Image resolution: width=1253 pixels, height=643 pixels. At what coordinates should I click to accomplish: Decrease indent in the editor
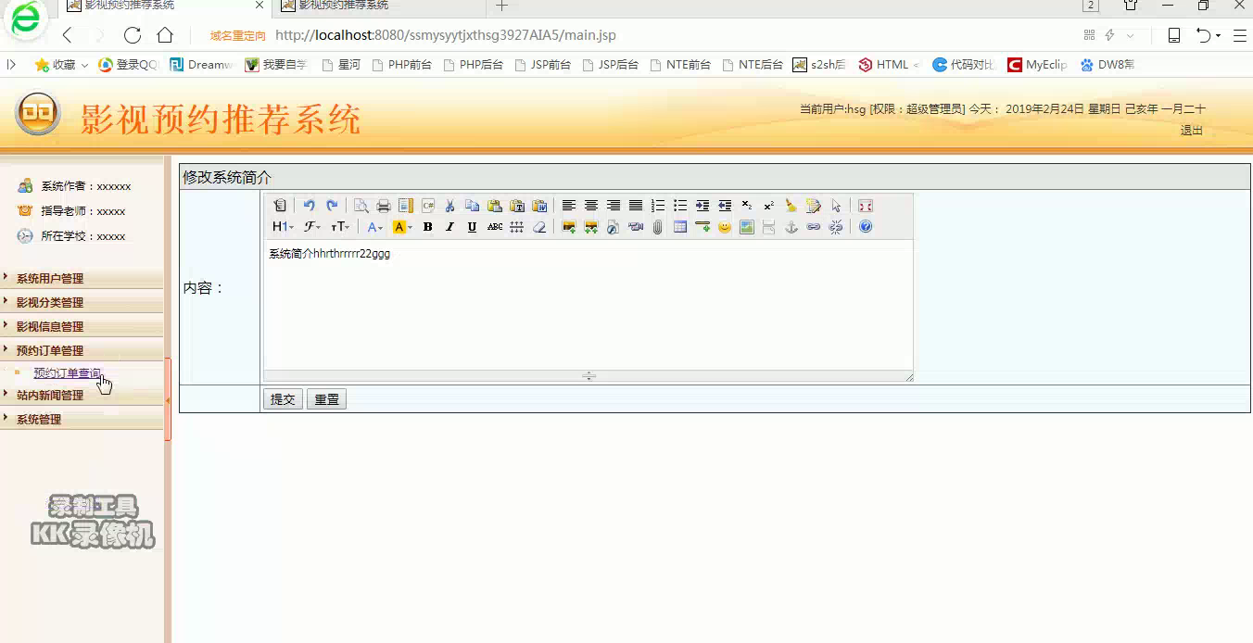725,206
